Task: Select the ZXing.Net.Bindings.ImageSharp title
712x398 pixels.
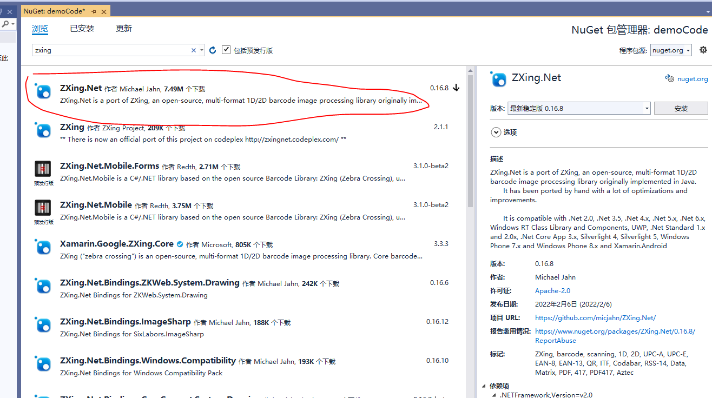Action: point(126,321)
